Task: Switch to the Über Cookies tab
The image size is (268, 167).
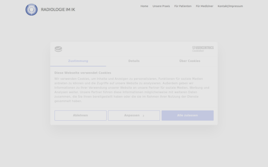Action: [x=190, y=61]
